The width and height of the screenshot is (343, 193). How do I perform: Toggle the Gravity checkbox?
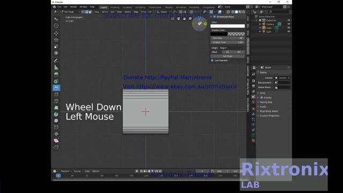click(262, 98)
